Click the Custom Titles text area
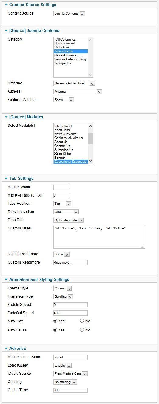This screenshot has width=159, height=404. coord(99,237)
